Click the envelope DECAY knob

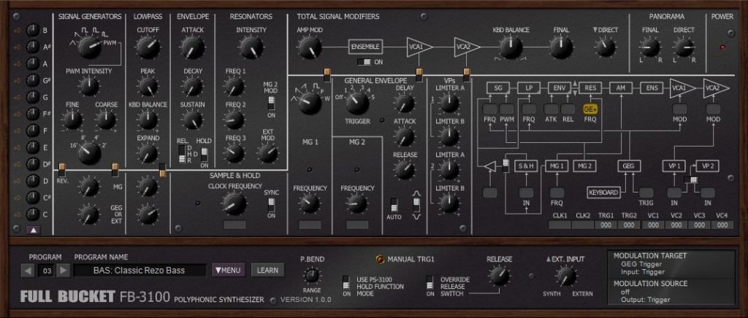coord(193,87)
